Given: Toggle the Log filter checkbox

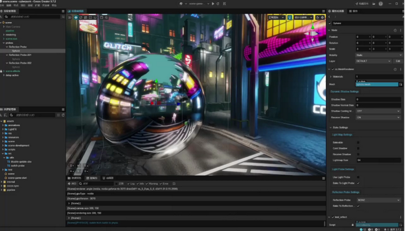Looking at the screenshot, I should coord(128,184).
